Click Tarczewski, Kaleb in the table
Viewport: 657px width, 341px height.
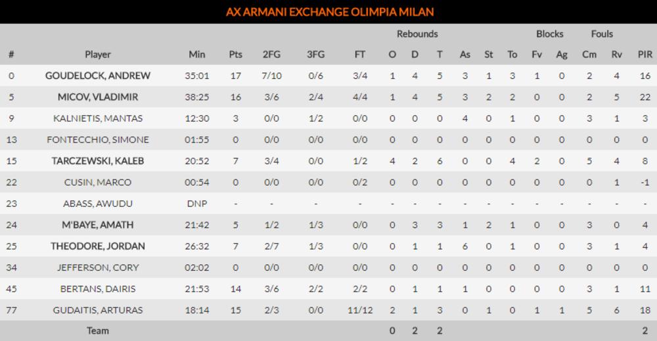coord(98,161)
